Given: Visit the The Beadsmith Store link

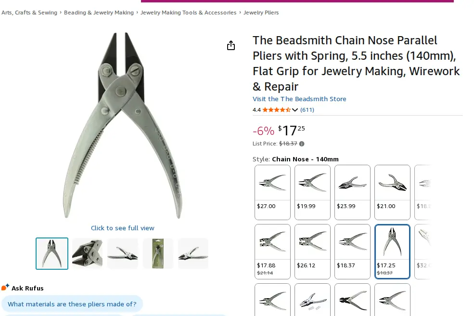Looking at the screenshot, I should click(x=299, y=99).
